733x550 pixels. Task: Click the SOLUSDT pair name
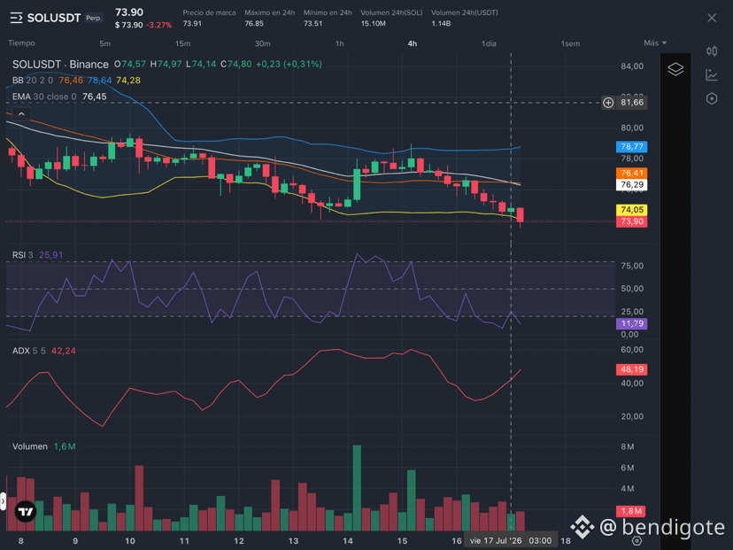point(54,19)
